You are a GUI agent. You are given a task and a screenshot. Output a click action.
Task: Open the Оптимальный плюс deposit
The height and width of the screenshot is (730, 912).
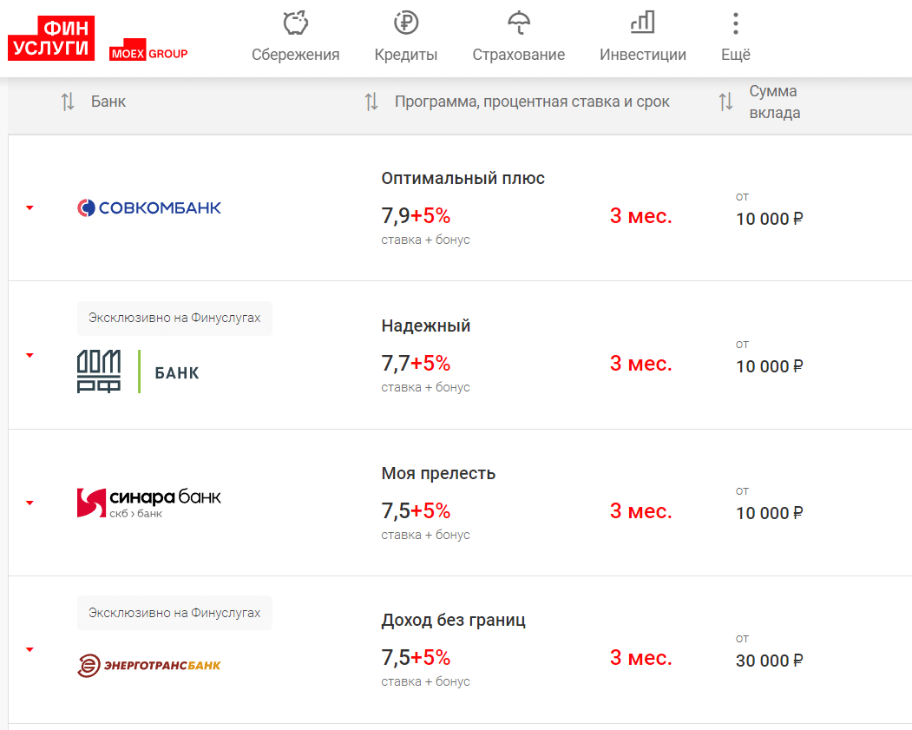[463, 178]
